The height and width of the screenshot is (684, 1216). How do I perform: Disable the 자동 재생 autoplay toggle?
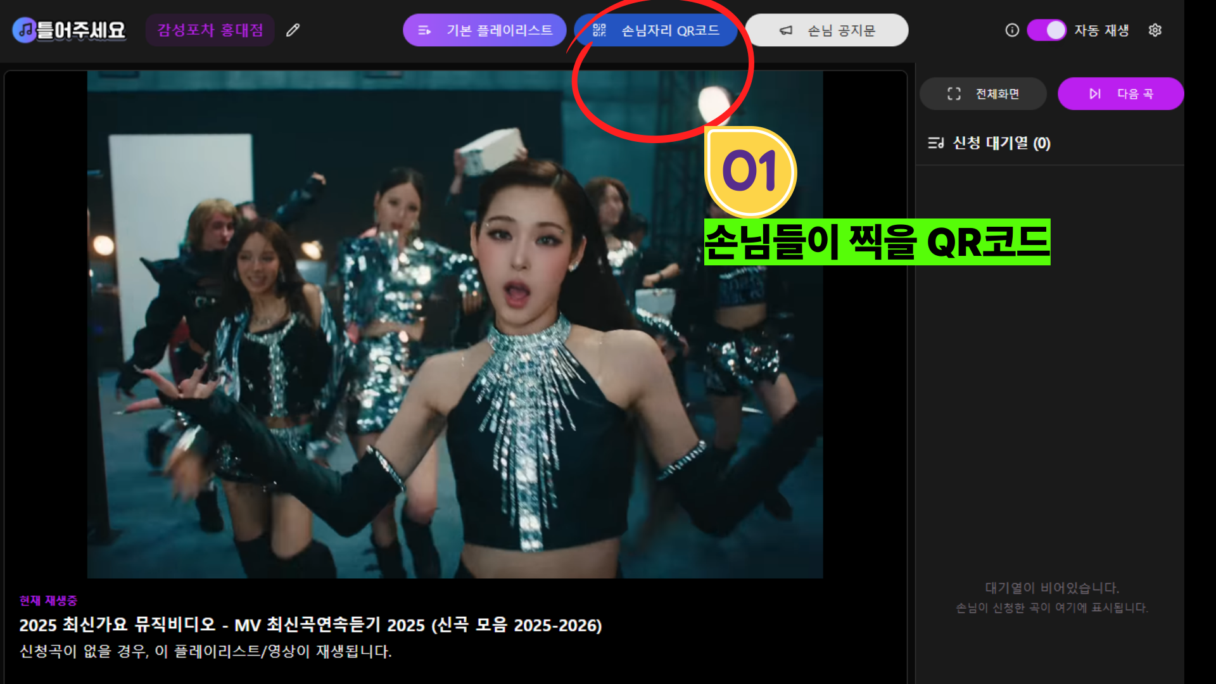[1048, 30]
